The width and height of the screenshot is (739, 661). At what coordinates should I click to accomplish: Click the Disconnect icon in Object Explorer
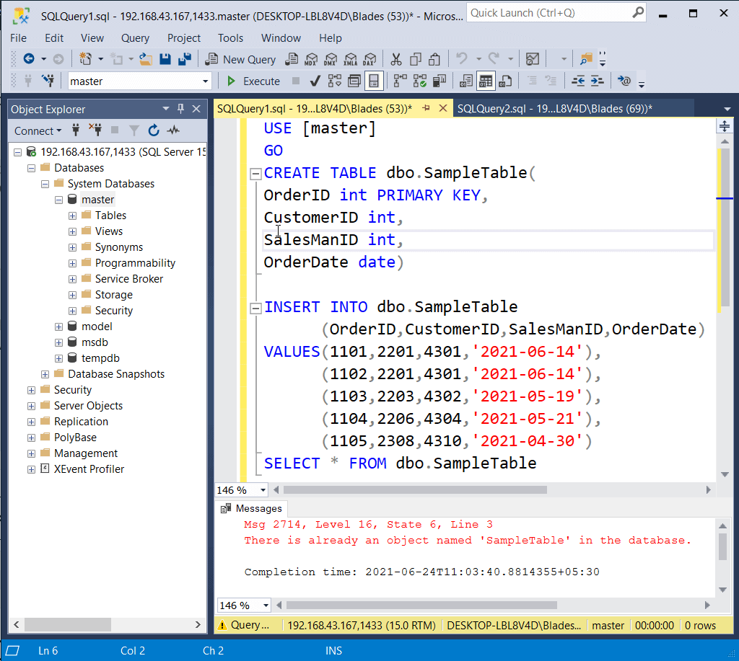95,130
